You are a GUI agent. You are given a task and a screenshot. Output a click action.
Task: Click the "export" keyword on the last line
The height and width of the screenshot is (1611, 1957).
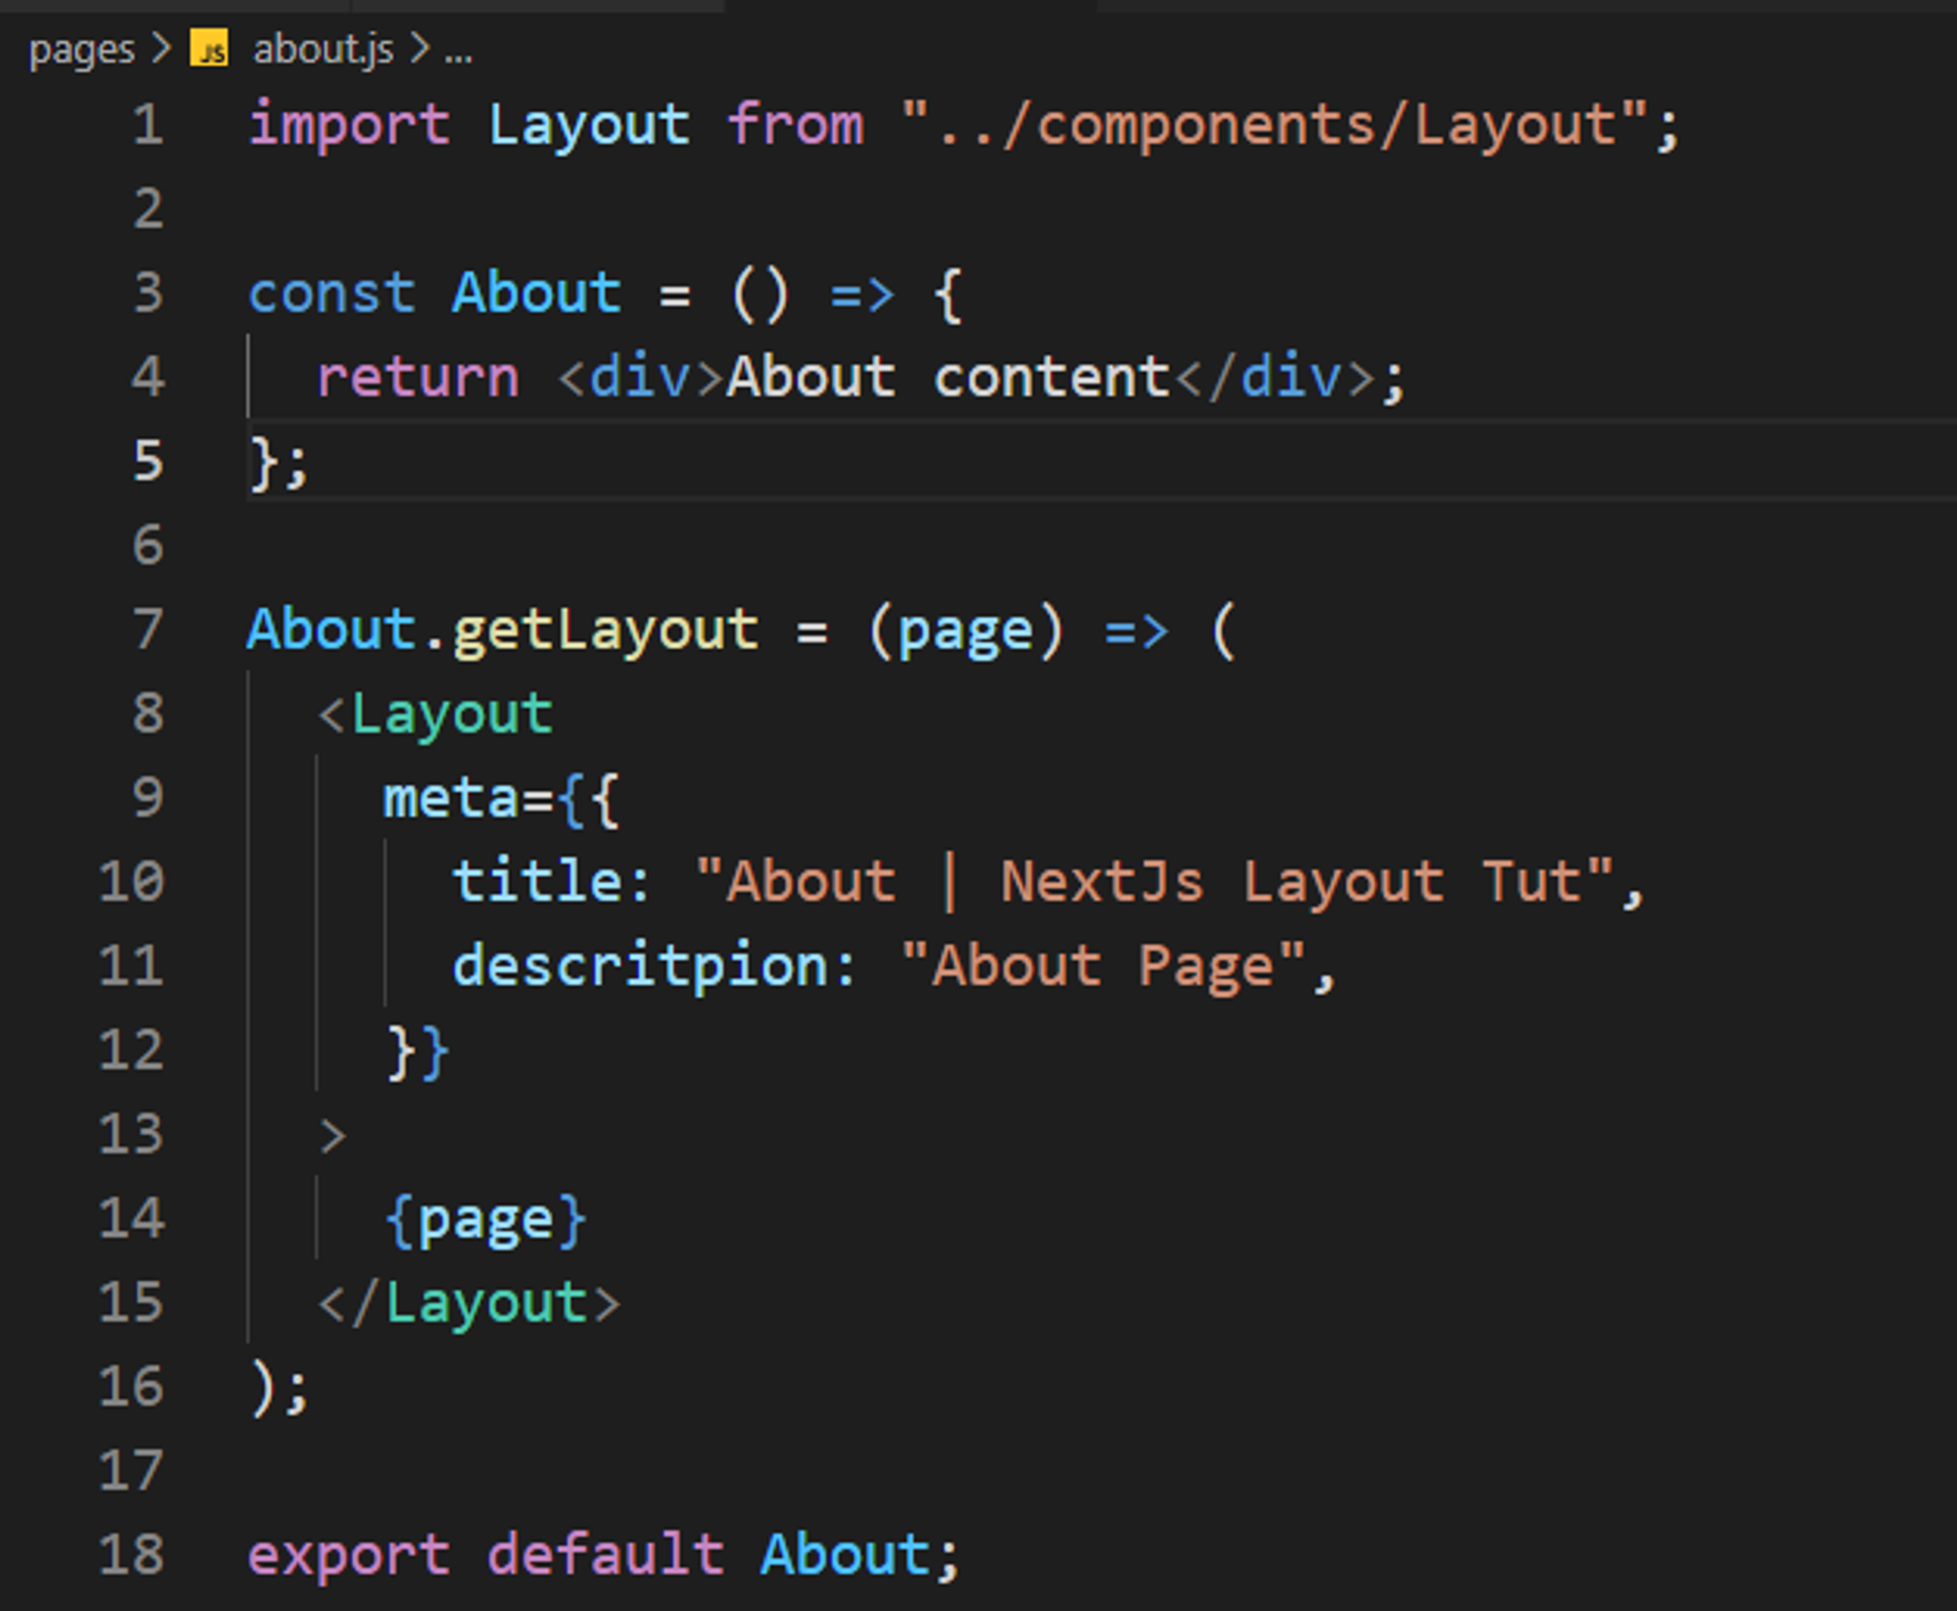(x=350, y=1553)
